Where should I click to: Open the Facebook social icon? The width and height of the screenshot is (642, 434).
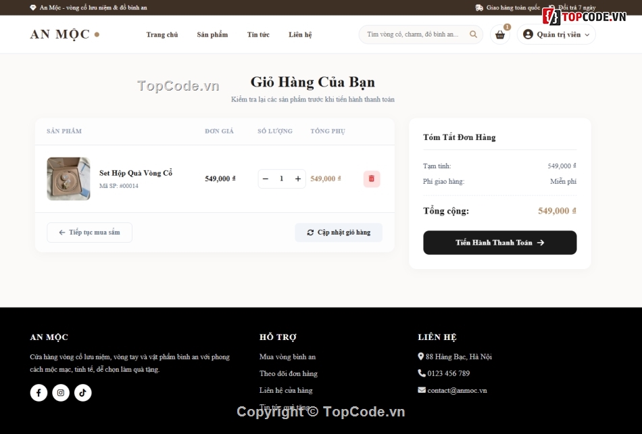pos(39,393)
